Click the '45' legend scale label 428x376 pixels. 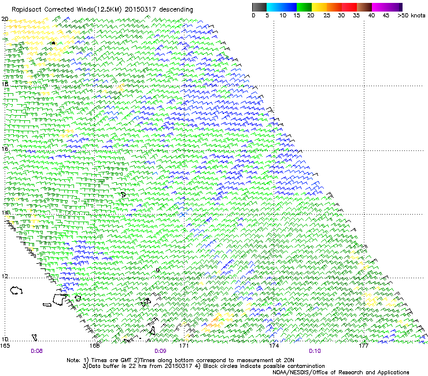click(x=386, y=16)
